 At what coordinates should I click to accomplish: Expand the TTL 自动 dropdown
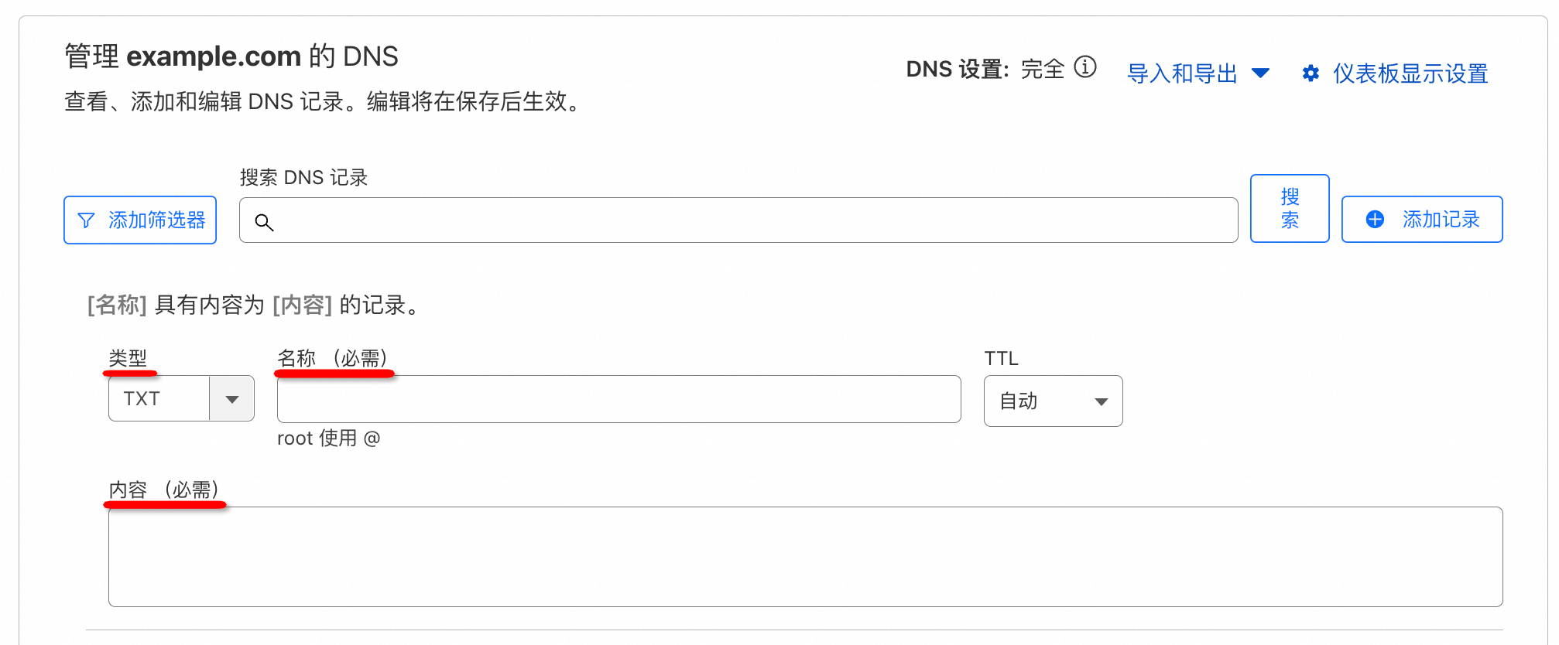[x=1052, y=401]
